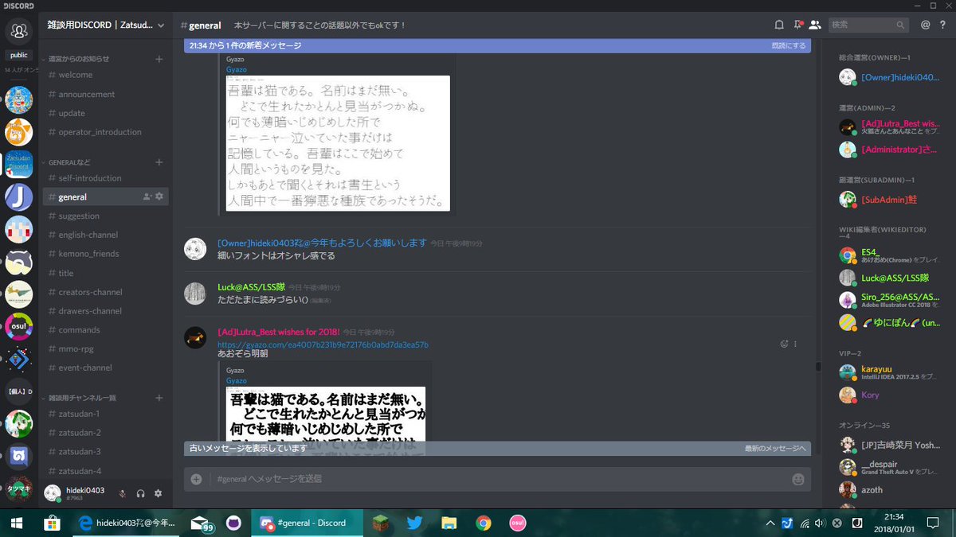The width and height of the screenshot is (956, 537).
Task: Show pinned messages
Action: (797, 25)
